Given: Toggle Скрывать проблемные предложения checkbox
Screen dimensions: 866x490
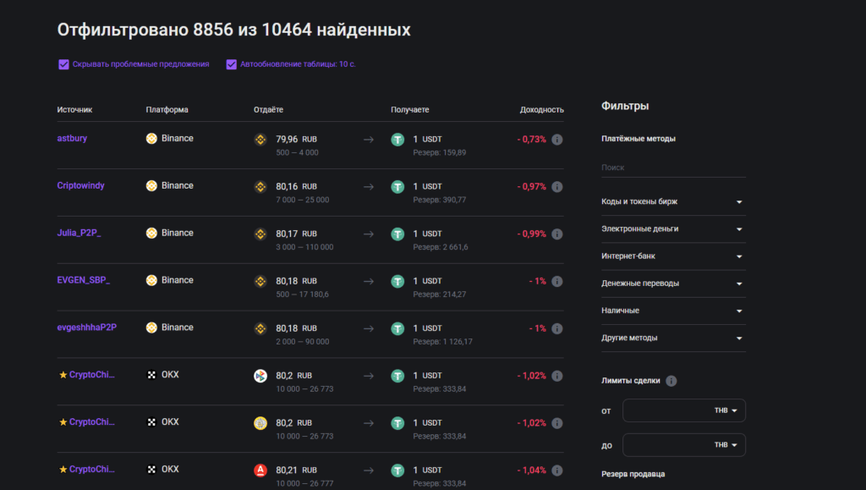Looking at the screenshot, I should 63,64.
